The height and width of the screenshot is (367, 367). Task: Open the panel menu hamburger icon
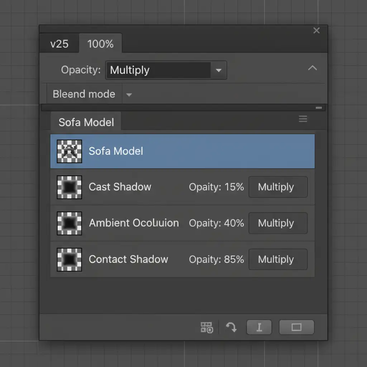pyautogui.click(x=303, y=119)
